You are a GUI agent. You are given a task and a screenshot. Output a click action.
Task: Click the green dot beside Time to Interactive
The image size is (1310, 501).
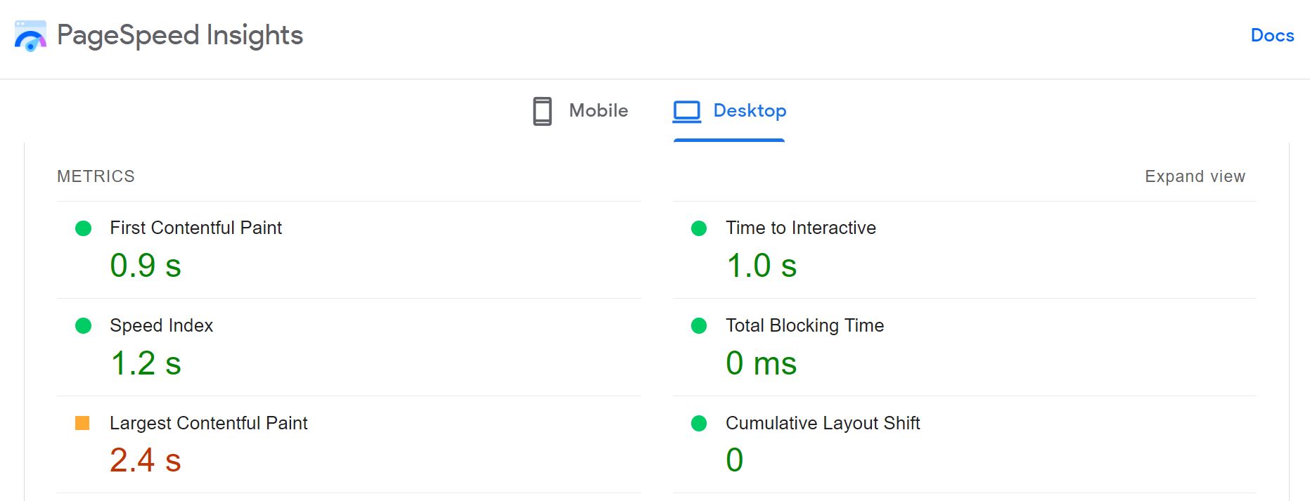(700, 228)
